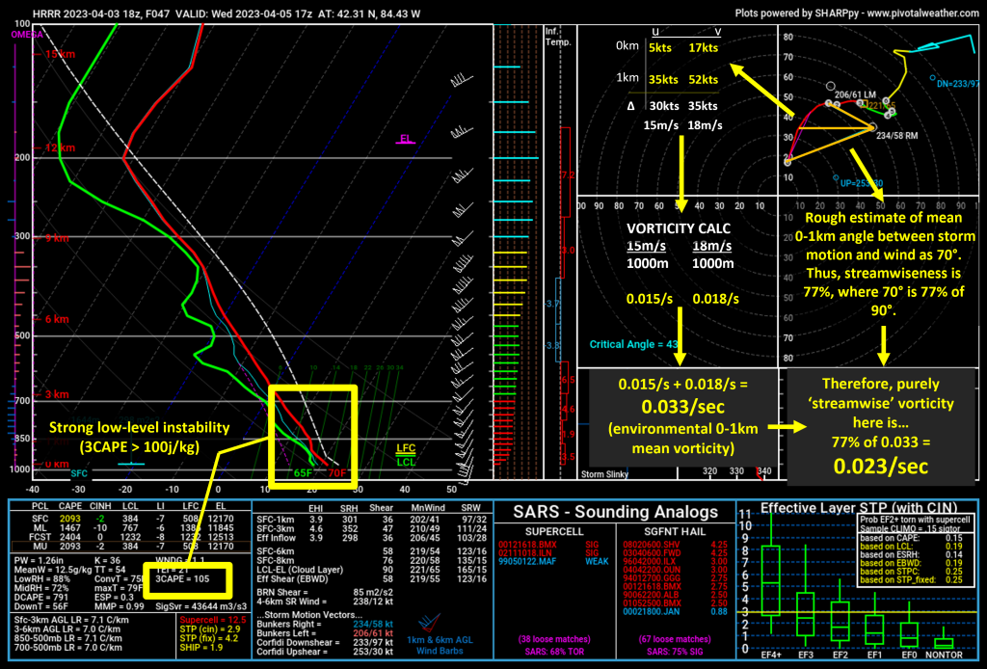
Task: Click the 'Inf. Temp.' panel header
Action: click(558, 38)
